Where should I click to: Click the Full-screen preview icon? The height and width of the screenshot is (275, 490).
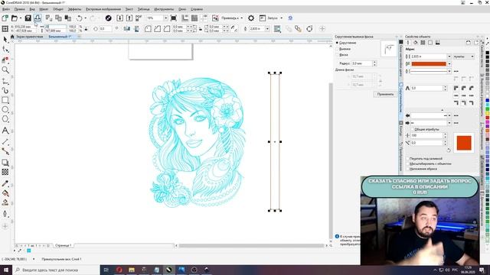pyautogui.click(x=174, y=18)
